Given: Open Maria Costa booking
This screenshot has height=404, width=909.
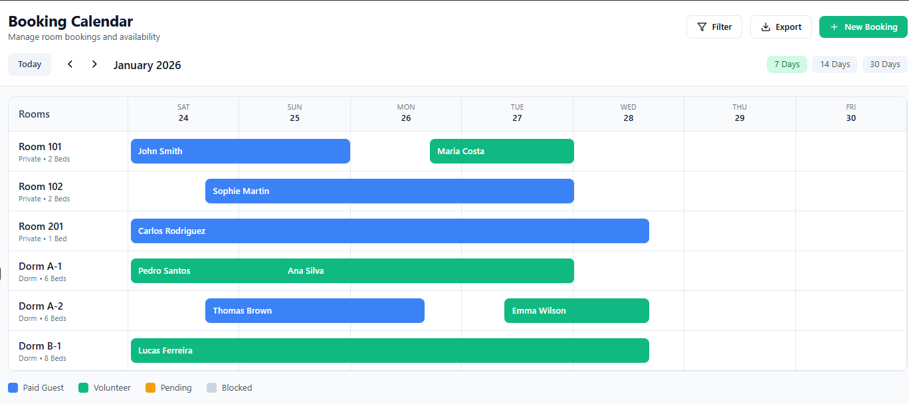Looking at the screenshot, I should click(x=502, y=151).
